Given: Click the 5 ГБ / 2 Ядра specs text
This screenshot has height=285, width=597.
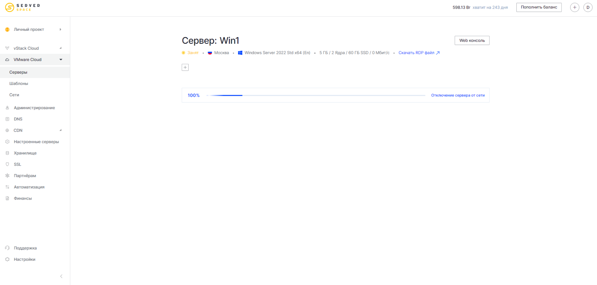Looking at the screenshot, I should pyautogui.click(x=355, y=53).
